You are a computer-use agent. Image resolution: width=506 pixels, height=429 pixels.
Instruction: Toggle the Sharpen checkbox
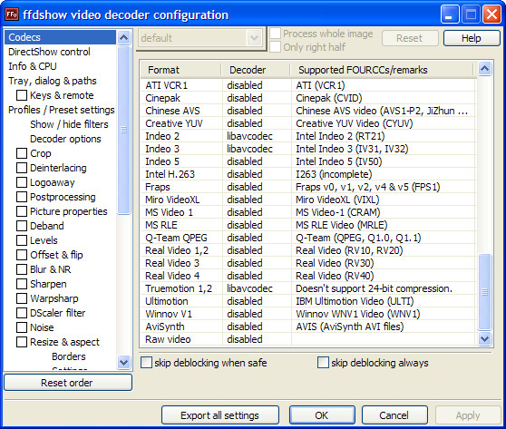point(22,284)
